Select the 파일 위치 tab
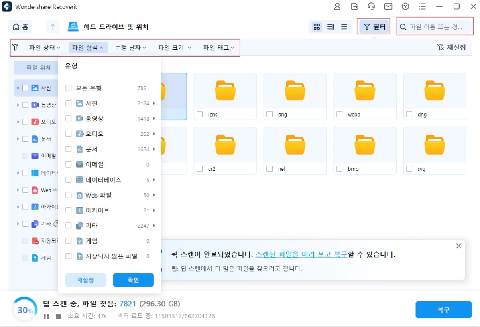 [x=39, y=68]
